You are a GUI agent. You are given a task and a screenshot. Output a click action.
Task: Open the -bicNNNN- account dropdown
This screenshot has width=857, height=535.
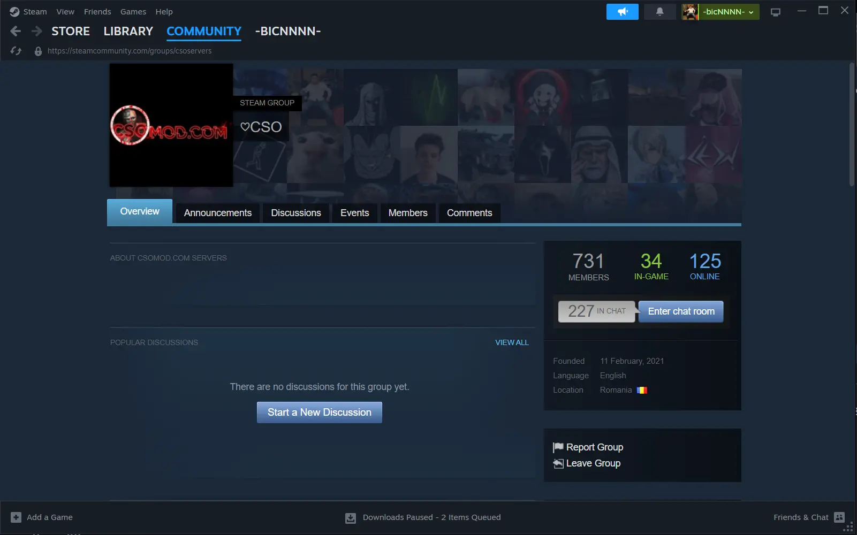pyautogui.click(x=729, y=12)
